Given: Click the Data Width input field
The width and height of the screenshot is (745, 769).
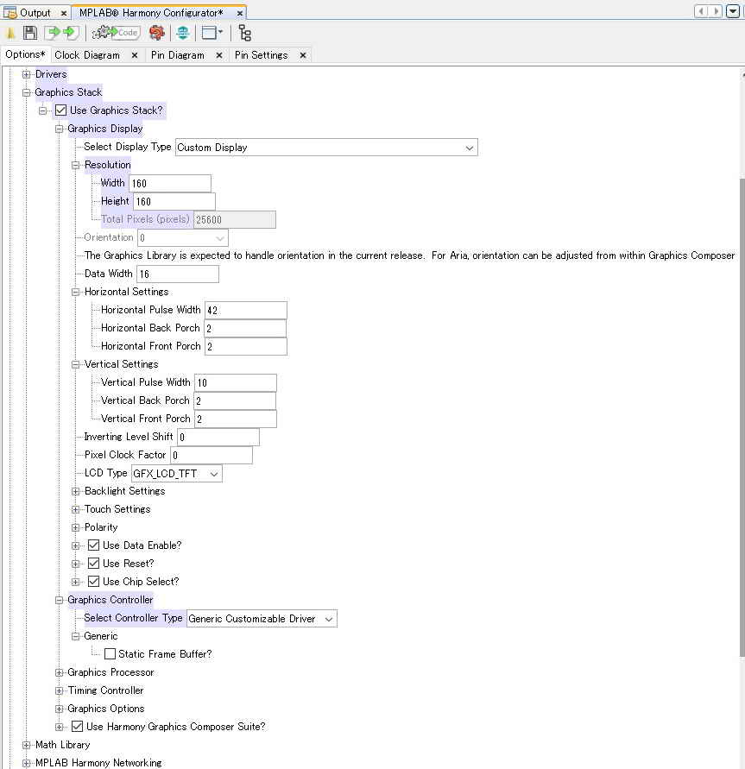Looking at the screenshot, I should [x=178, y=274].
